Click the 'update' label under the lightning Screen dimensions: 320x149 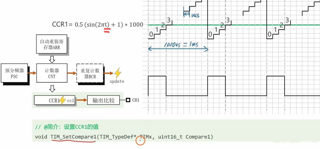click(117, 81)
